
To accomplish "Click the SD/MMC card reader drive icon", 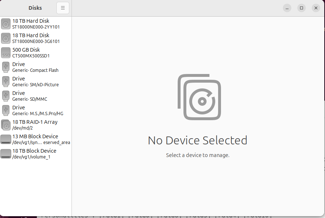I will 6,96.
